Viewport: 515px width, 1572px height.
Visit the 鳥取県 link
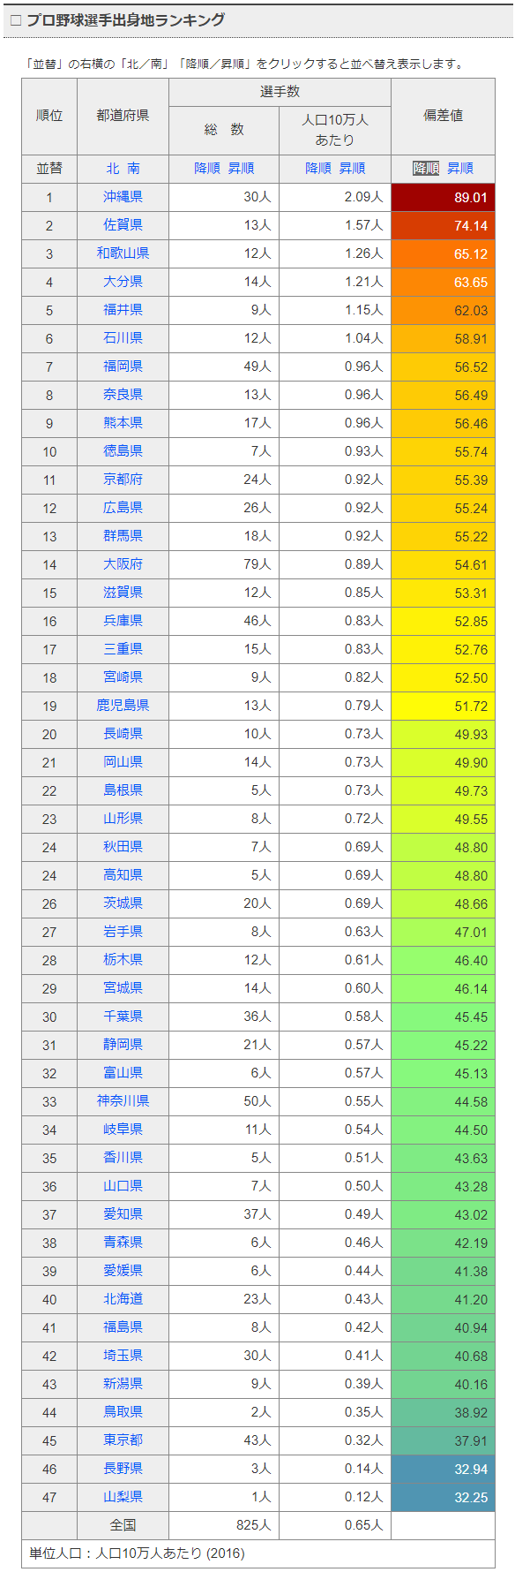coord(123,1412)
